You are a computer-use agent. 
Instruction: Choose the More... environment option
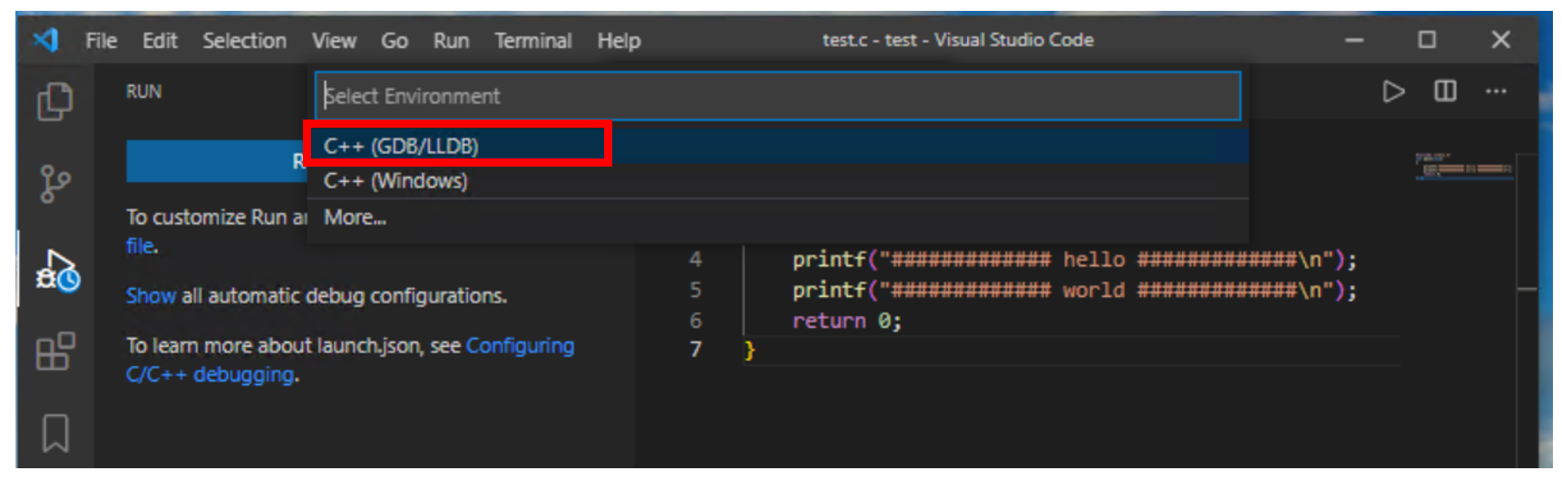[777, 217]
